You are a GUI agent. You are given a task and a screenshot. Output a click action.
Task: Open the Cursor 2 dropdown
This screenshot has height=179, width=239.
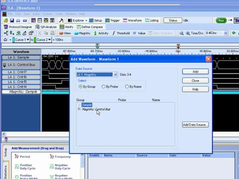pos(49,40)
